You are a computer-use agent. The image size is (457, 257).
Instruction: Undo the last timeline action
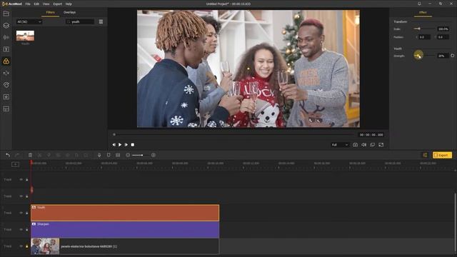(x=8, y=155)
